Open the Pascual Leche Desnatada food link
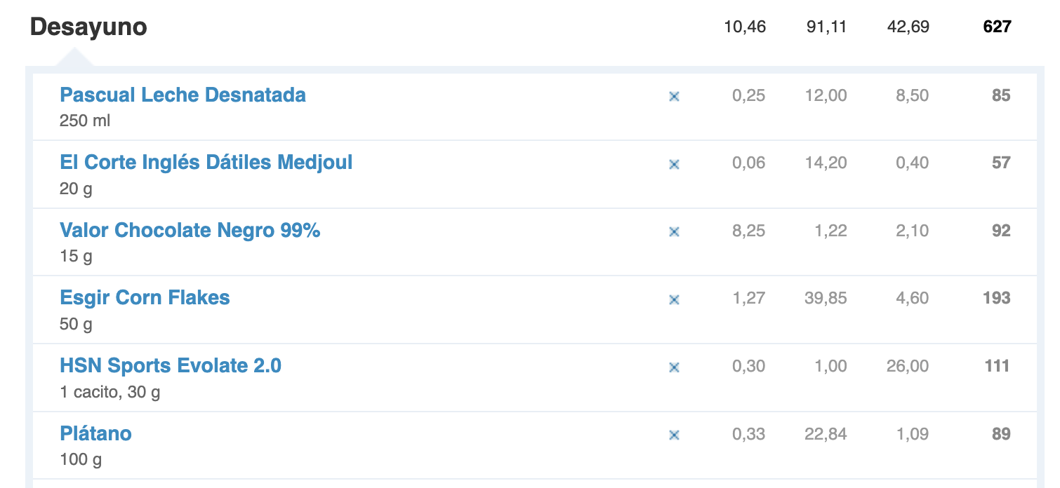Image resolution: width=1060 pixels, height=488 pixels. pyautogui.click(x=183, y=95)
